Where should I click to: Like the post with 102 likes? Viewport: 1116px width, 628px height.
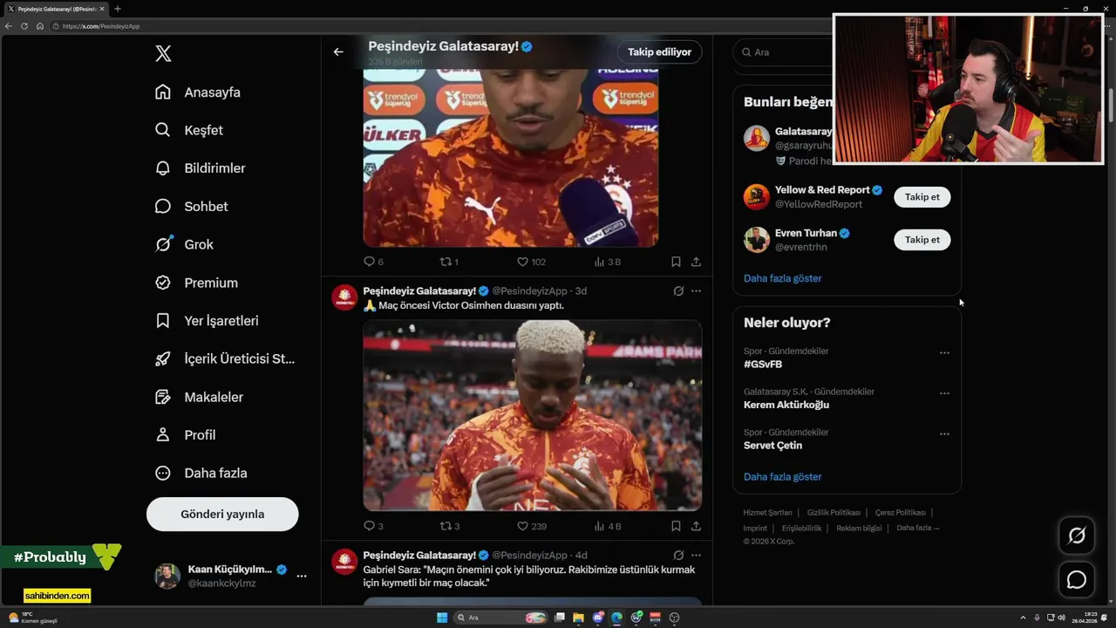[531, 262]
